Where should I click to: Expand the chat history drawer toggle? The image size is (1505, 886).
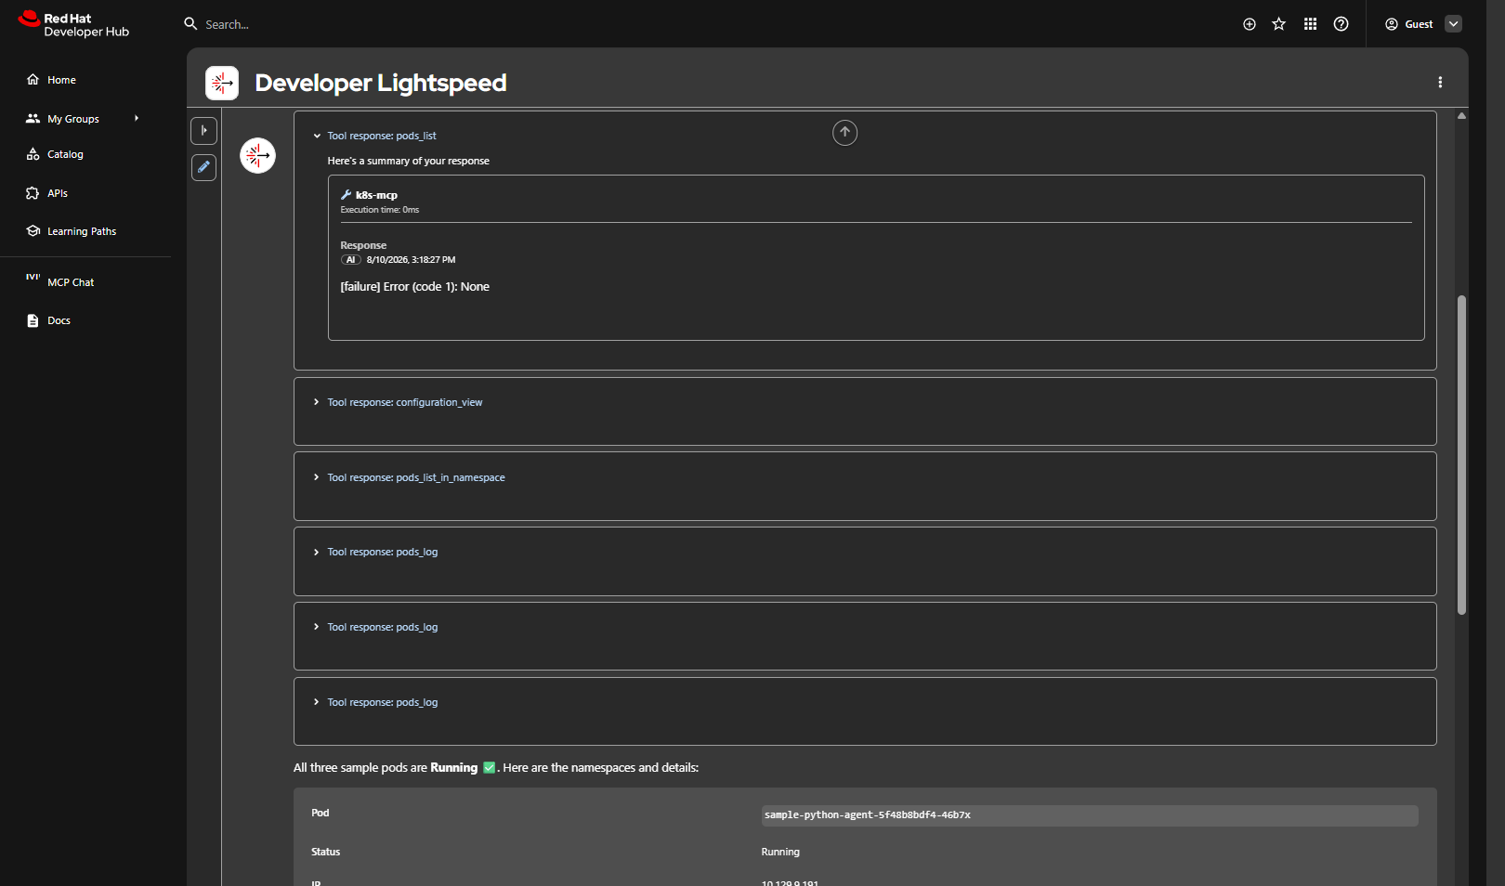click(x=204, y=131)
